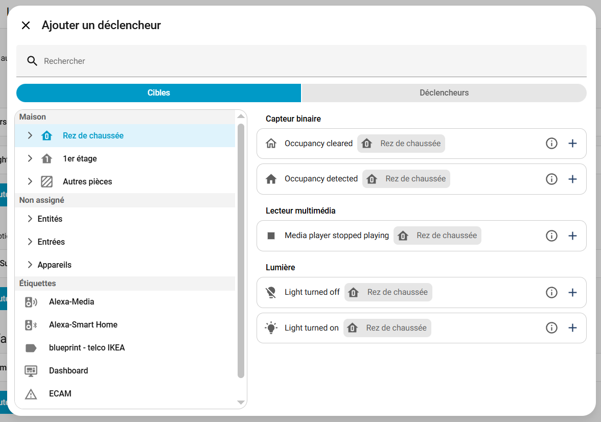This screenshot has height=422, width=601.
Task: Expand the Autres pièces group
Action: 30,182
